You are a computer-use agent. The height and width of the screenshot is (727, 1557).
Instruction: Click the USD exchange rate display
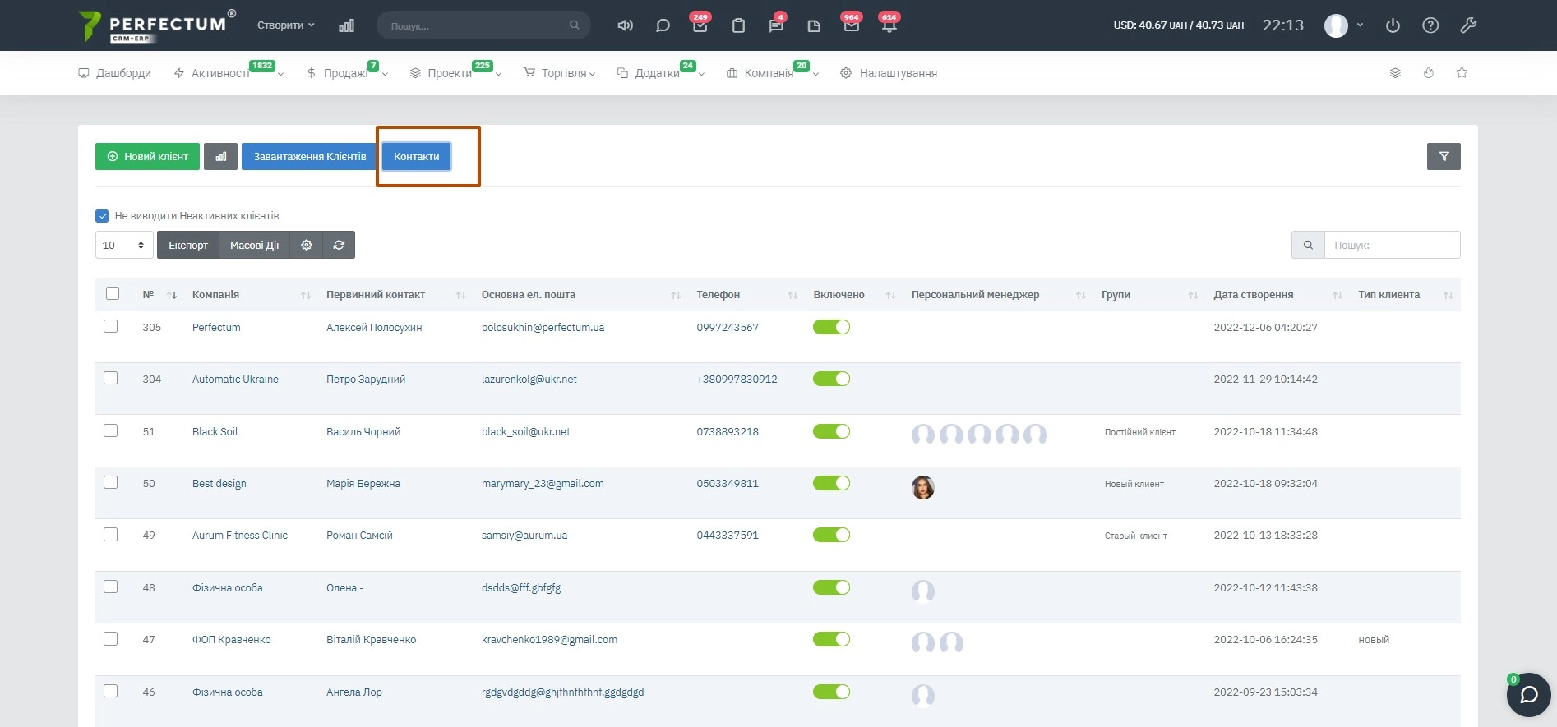point(1178,25)
